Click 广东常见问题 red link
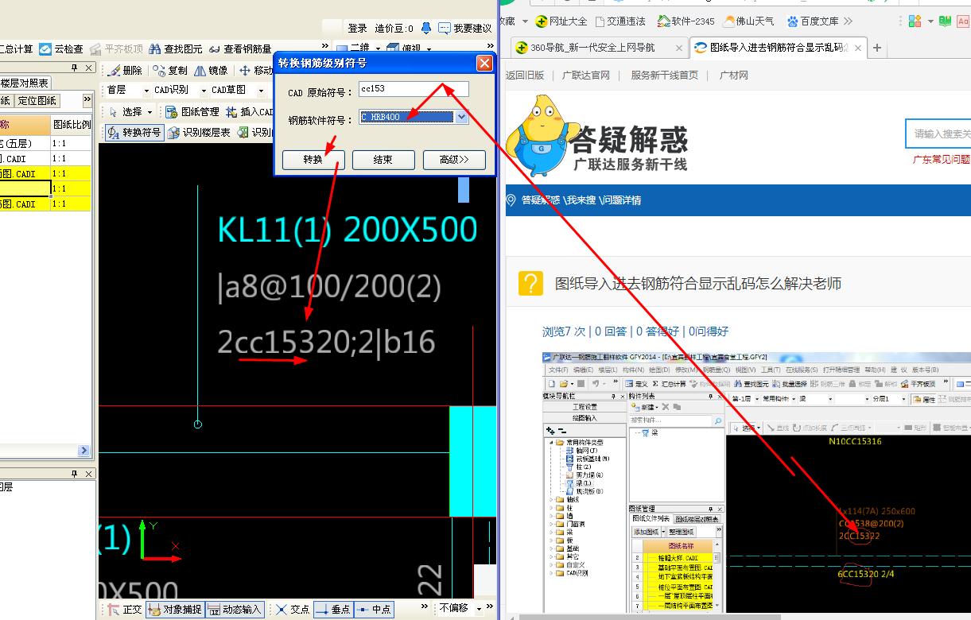Screen dimensions: 971x620 click(942, 160)
